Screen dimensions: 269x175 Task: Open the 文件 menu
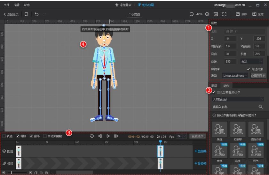(x=6, y=5)
